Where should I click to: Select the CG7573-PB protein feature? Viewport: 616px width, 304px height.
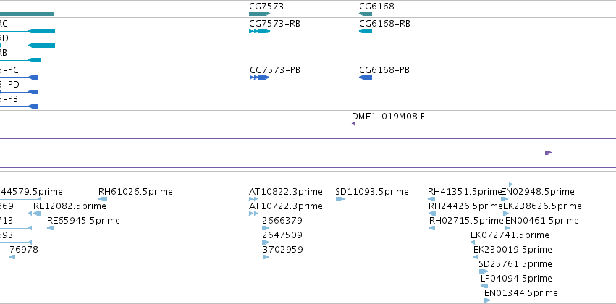point(260,77)
